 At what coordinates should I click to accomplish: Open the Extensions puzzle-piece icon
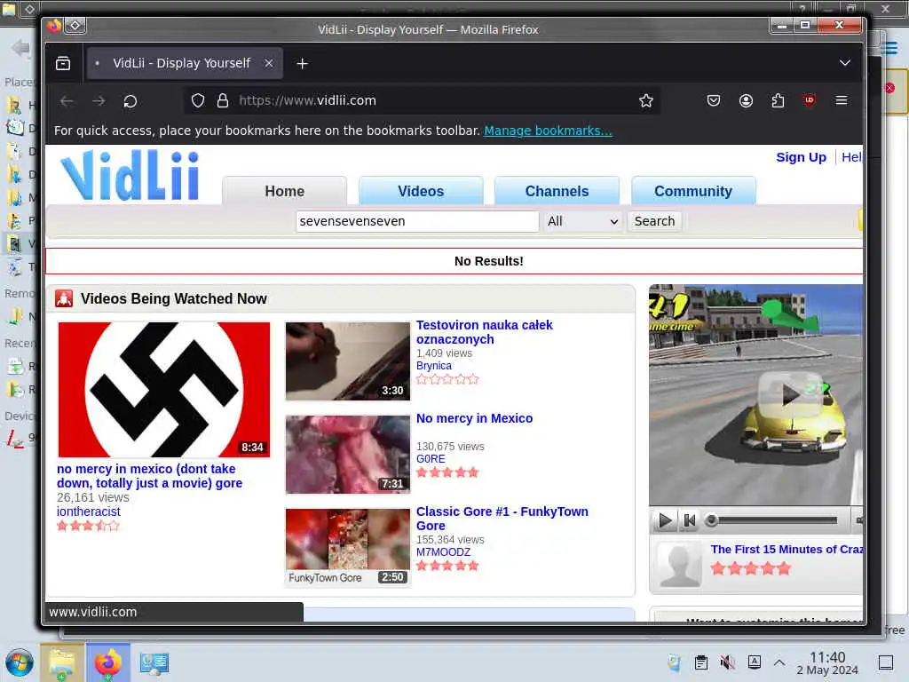[x=778, y=101]
